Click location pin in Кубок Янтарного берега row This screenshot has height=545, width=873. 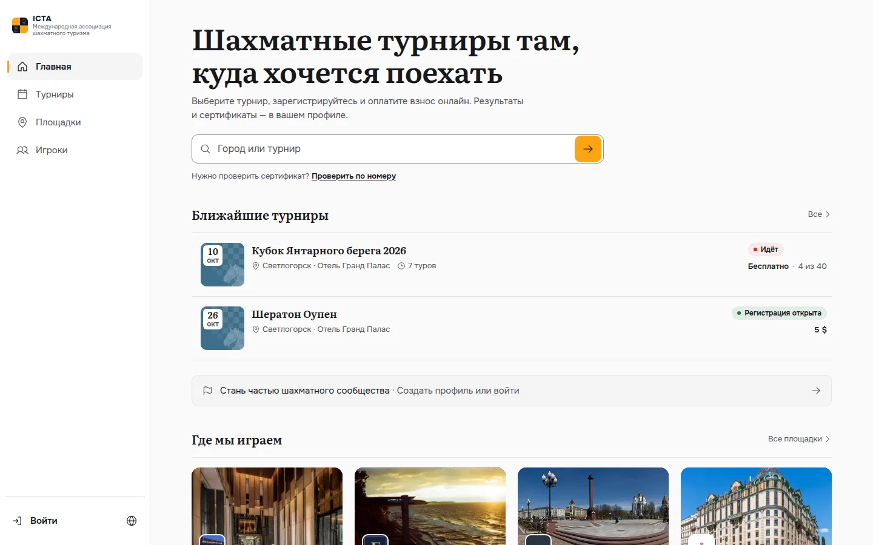pyautogui.click(x=256, y=266)
